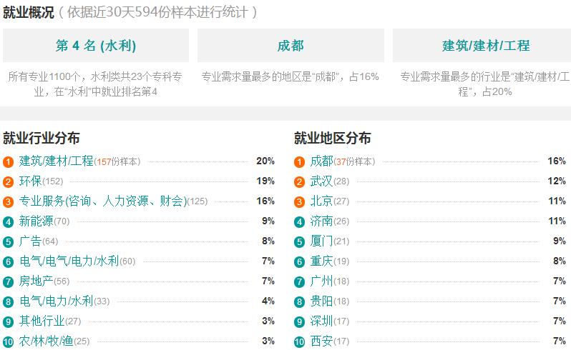This screenshot has width=571, height=350.
Task: Click rank 6 badge beside 重庆
Action: 299,261
